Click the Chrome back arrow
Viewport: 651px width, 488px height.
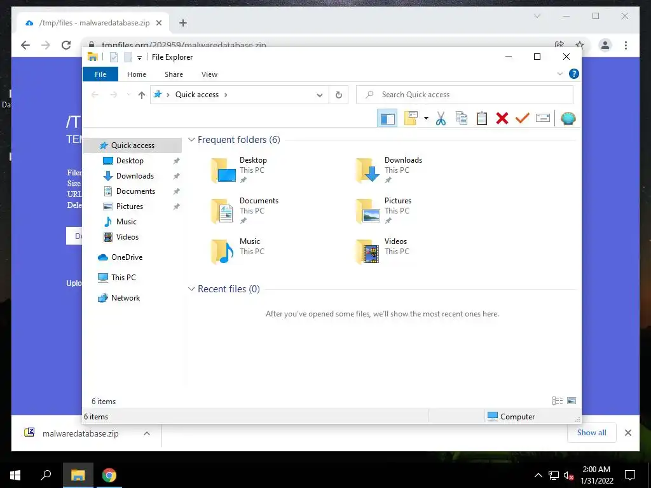tap(25, 45)
